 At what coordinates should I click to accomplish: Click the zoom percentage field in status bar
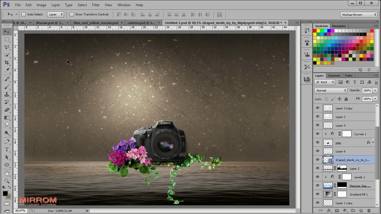tap(20, 211)
